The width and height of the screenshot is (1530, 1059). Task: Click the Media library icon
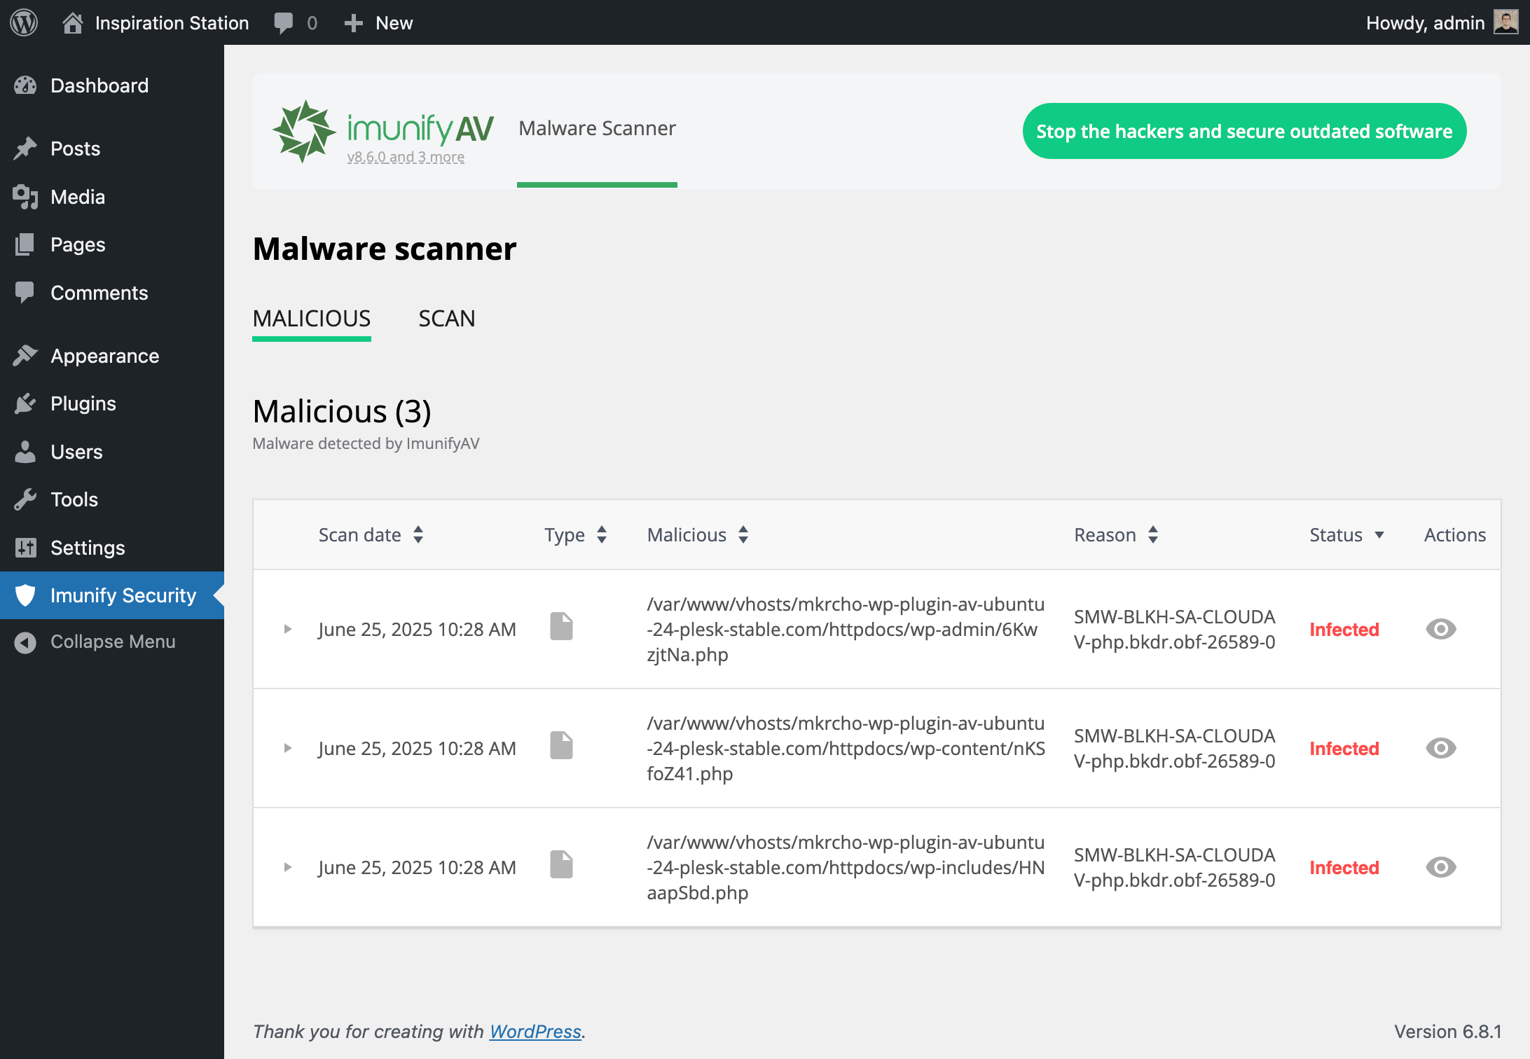point(25,197)
